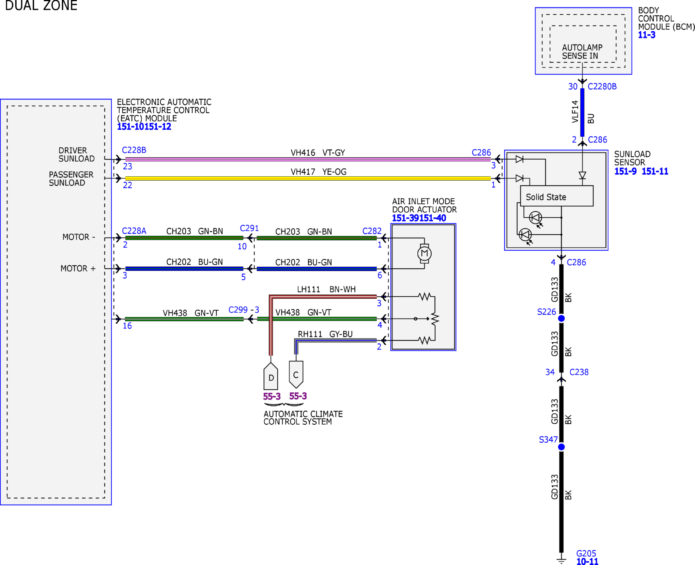
Task: Click the EATC module page reference 151-10151-12
Action: [x=144, y=127]
